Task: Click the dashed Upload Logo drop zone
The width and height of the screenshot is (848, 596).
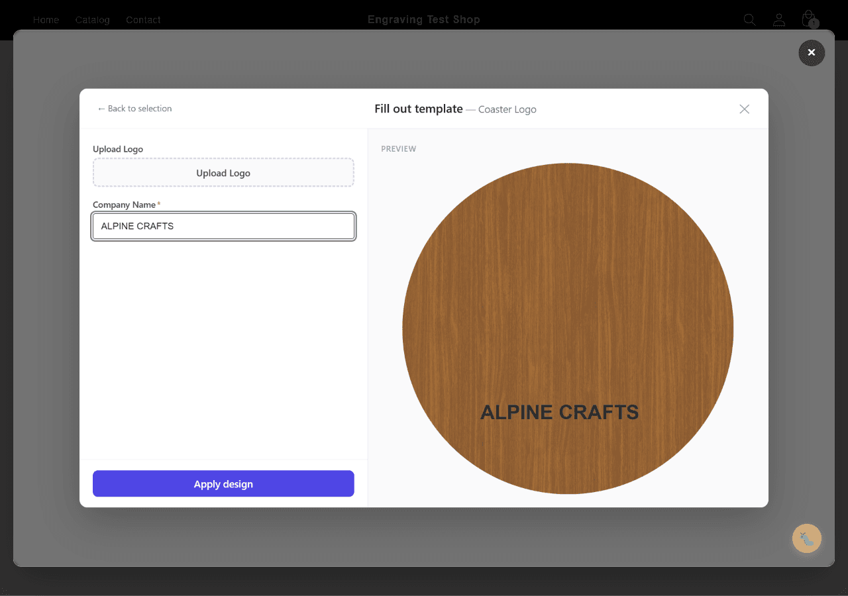Action: coord(223,173)
